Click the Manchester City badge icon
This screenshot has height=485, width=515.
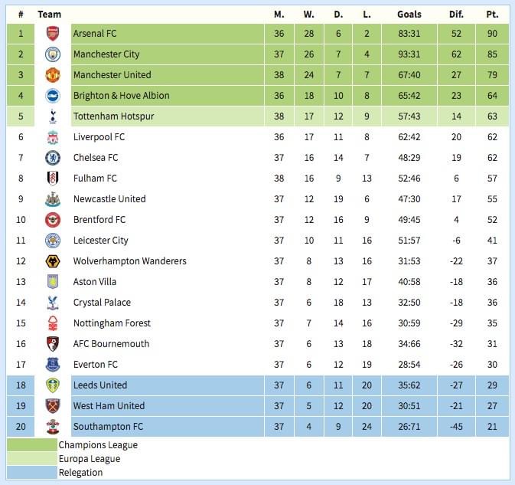tap(53, 54)
